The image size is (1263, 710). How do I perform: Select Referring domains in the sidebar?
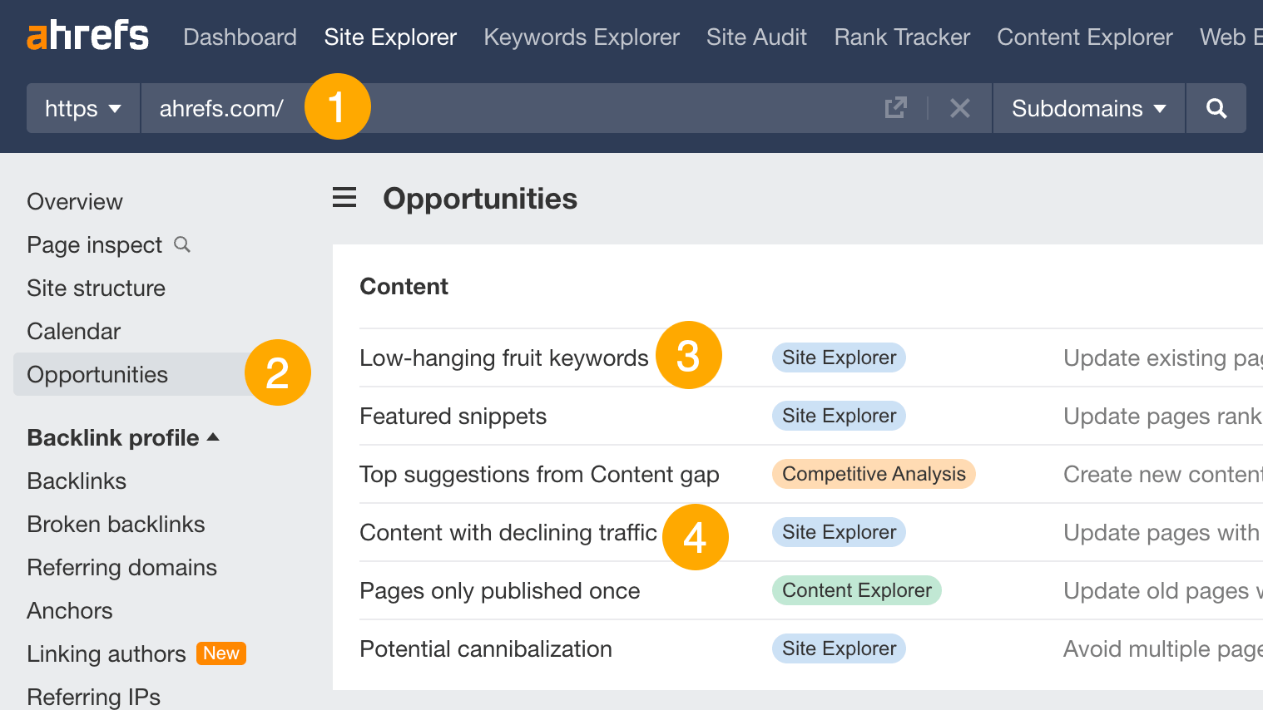[121, 567]
